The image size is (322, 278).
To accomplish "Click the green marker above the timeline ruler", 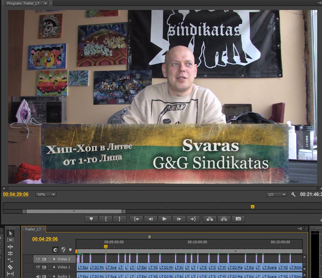I will click(150, 237).
